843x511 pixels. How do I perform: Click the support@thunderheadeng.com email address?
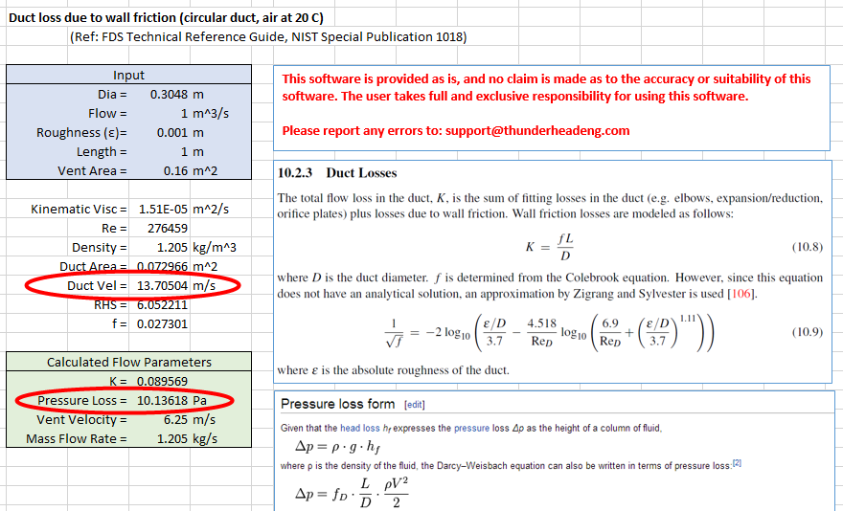(537, 130)
